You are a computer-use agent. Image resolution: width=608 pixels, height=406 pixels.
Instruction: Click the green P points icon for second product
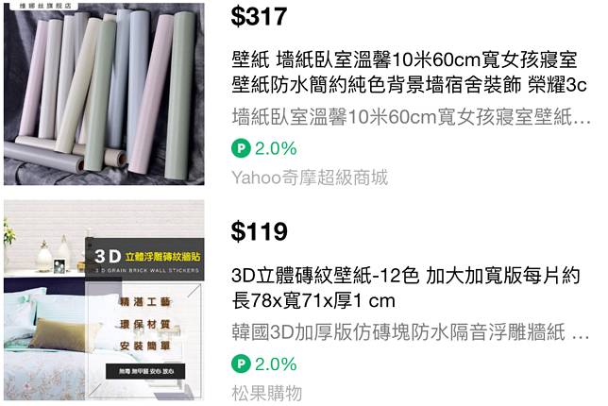point(241,364)
